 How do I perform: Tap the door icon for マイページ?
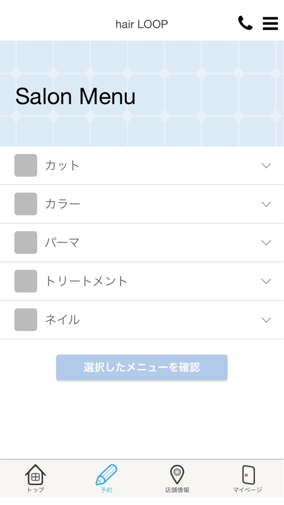point(248,475)
